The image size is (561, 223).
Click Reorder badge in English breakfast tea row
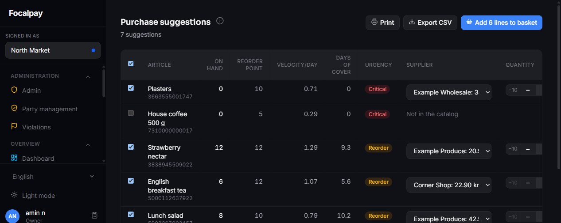[378, 182]
